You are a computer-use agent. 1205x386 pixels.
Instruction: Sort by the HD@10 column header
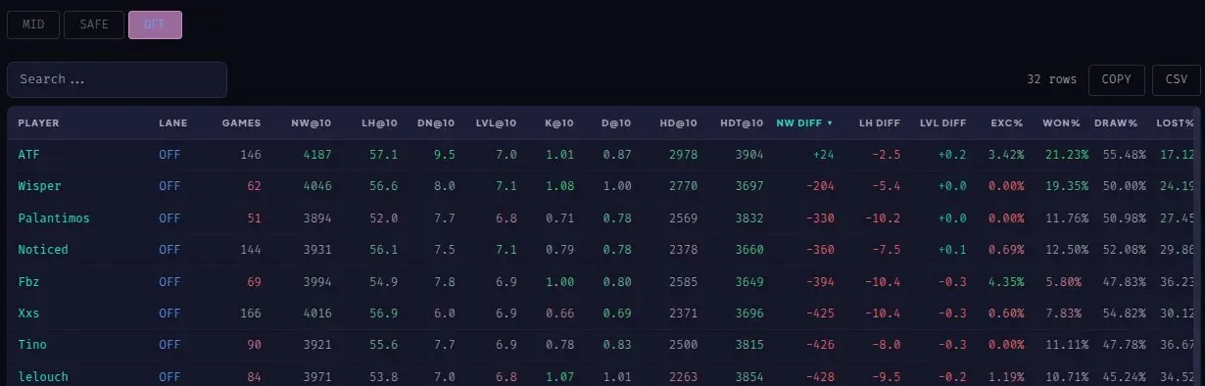(678, 123)
